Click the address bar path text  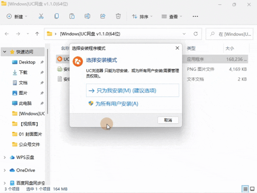coord(90,34)
